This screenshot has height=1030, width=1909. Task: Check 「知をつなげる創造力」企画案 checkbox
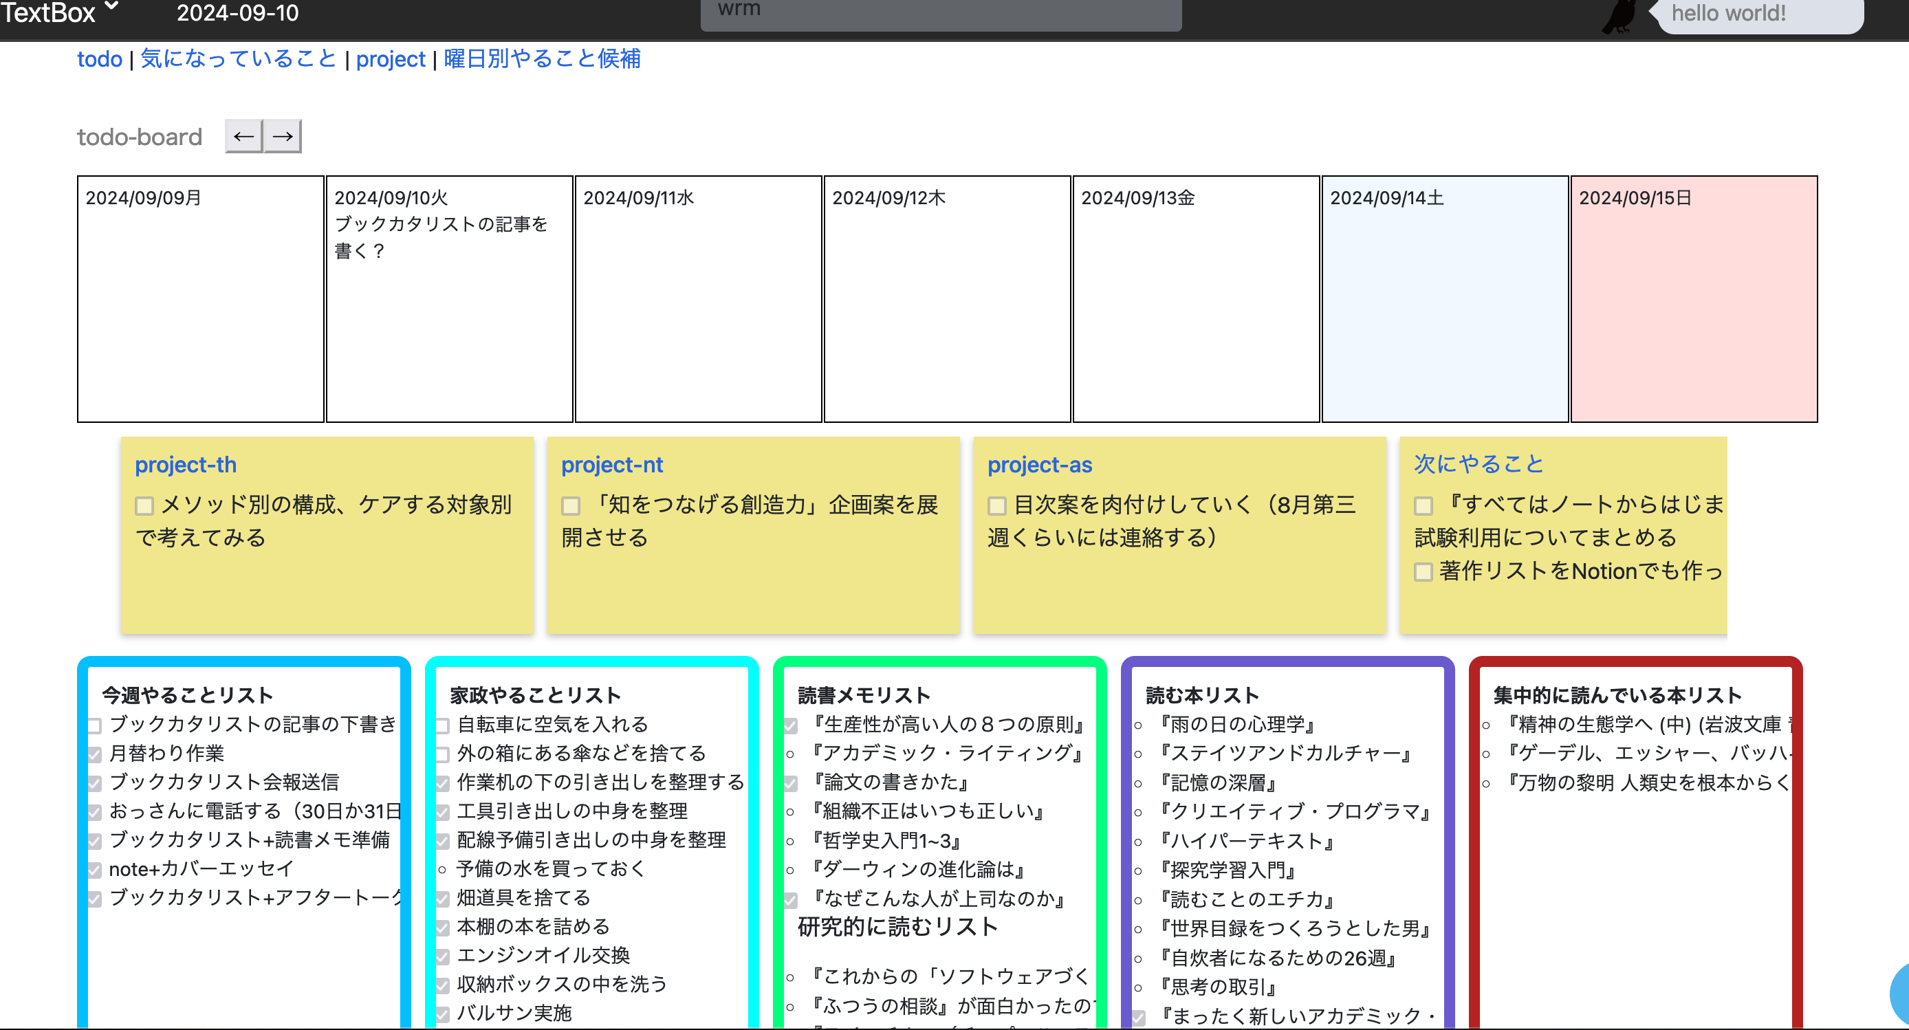pyautogui.click(x=571, y=506)
